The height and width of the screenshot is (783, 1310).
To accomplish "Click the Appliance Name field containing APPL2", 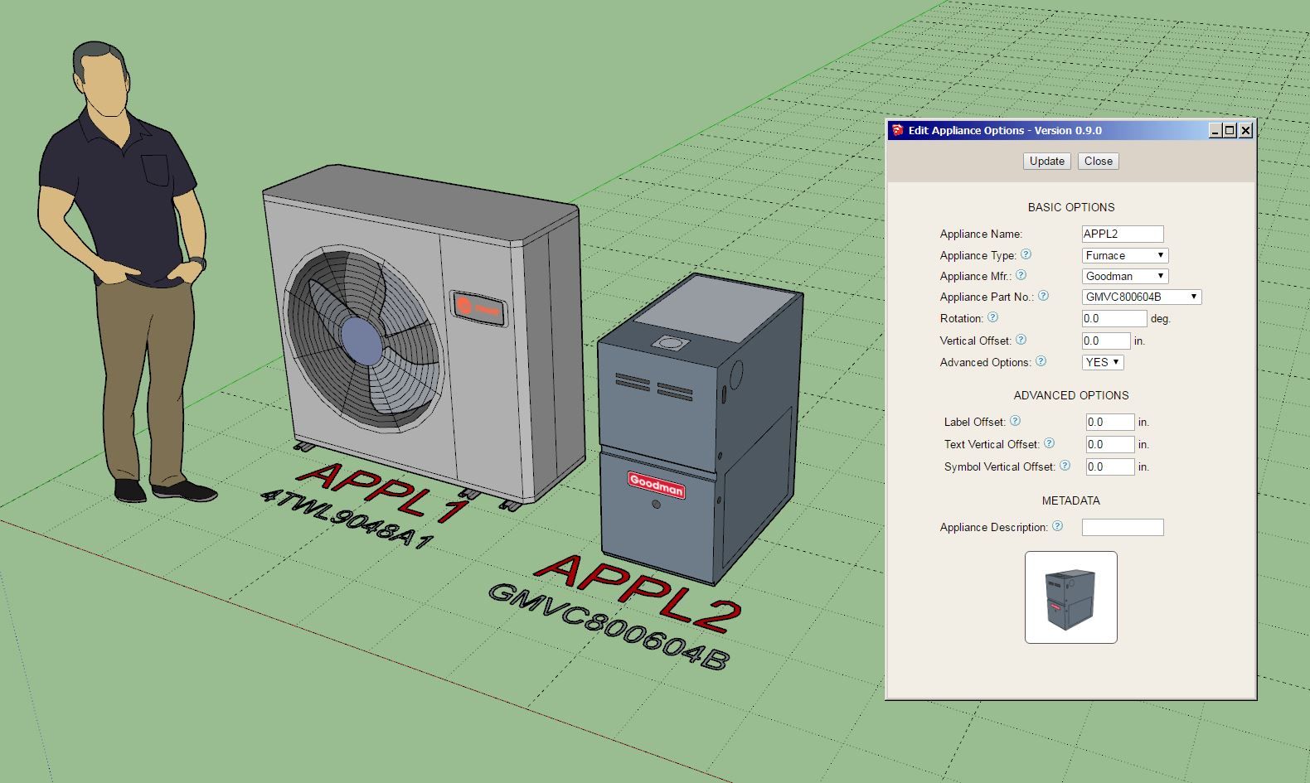I will tap(1122, 234).
